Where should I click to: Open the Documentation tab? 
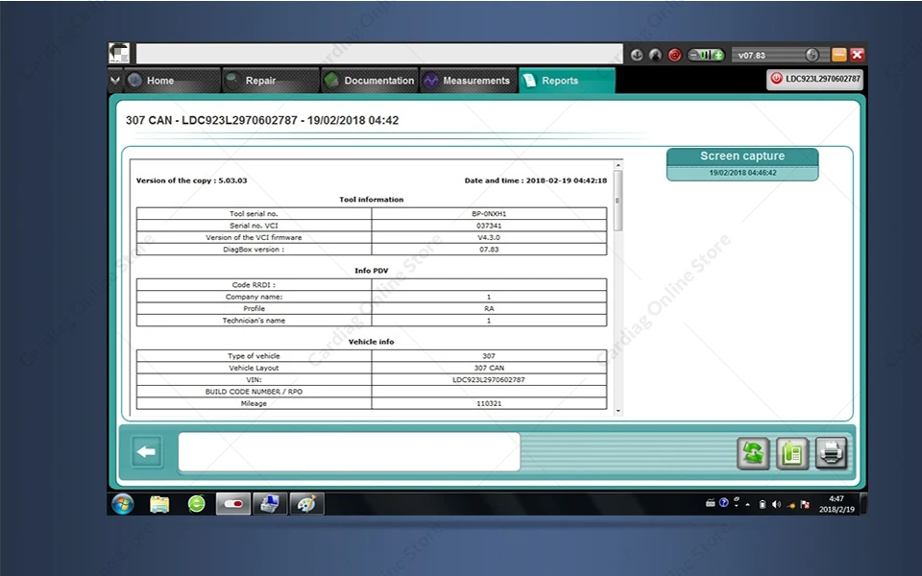point(369,81)
